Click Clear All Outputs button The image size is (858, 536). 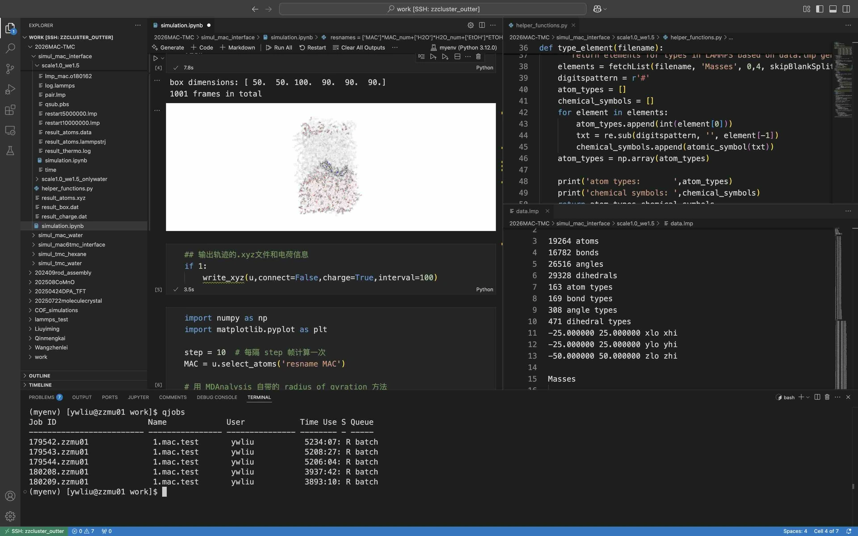[x=359, y=48]
